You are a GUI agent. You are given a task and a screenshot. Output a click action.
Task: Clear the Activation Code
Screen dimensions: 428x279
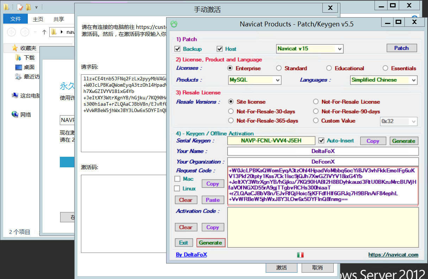(186, 227)
